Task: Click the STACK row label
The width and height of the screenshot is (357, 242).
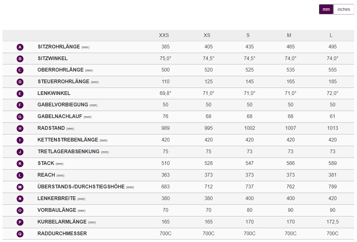Action: coord(46,163)
